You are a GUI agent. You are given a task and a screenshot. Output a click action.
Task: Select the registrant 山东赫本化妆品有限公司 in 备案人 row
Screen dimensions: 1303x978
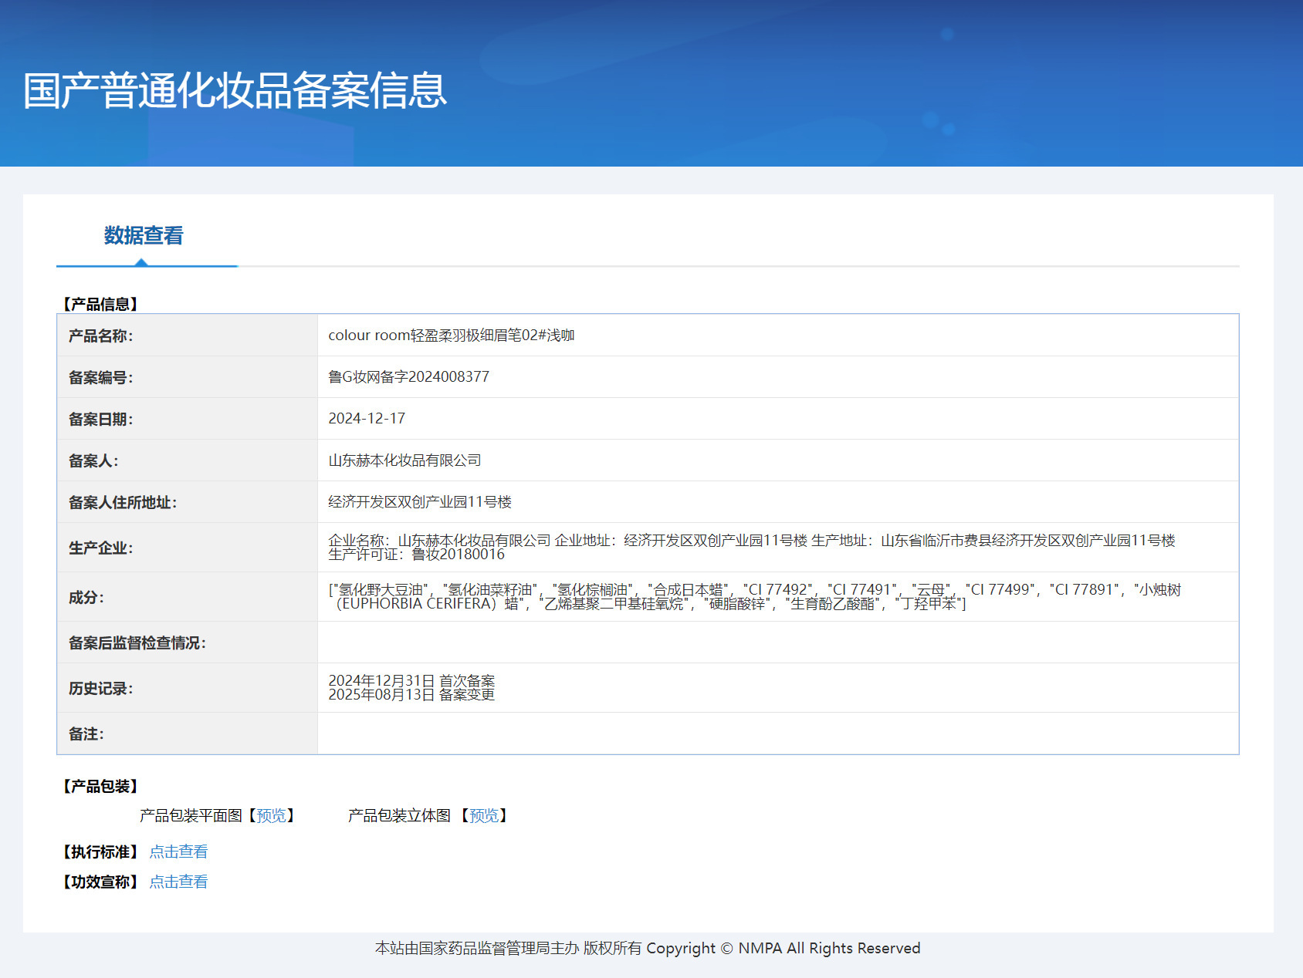404,460
